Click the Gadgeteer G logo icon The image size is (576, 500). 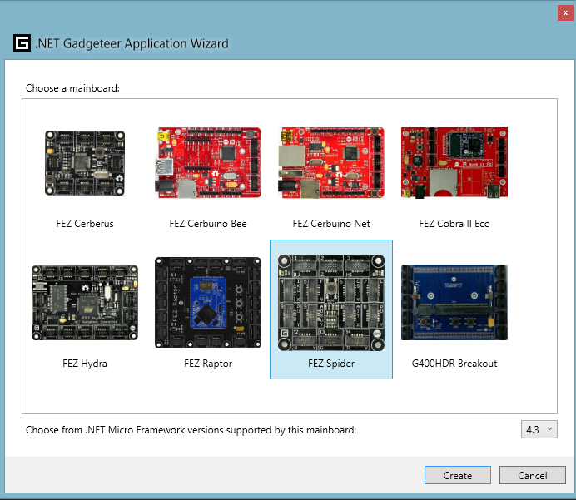click(22, 43)
